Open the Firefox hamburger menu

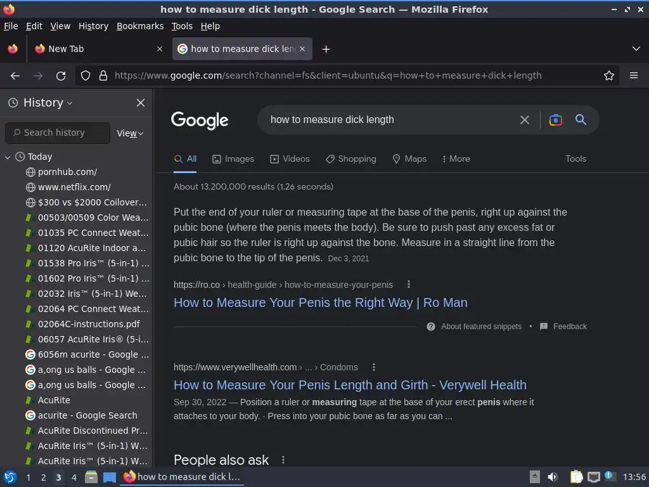634,75
